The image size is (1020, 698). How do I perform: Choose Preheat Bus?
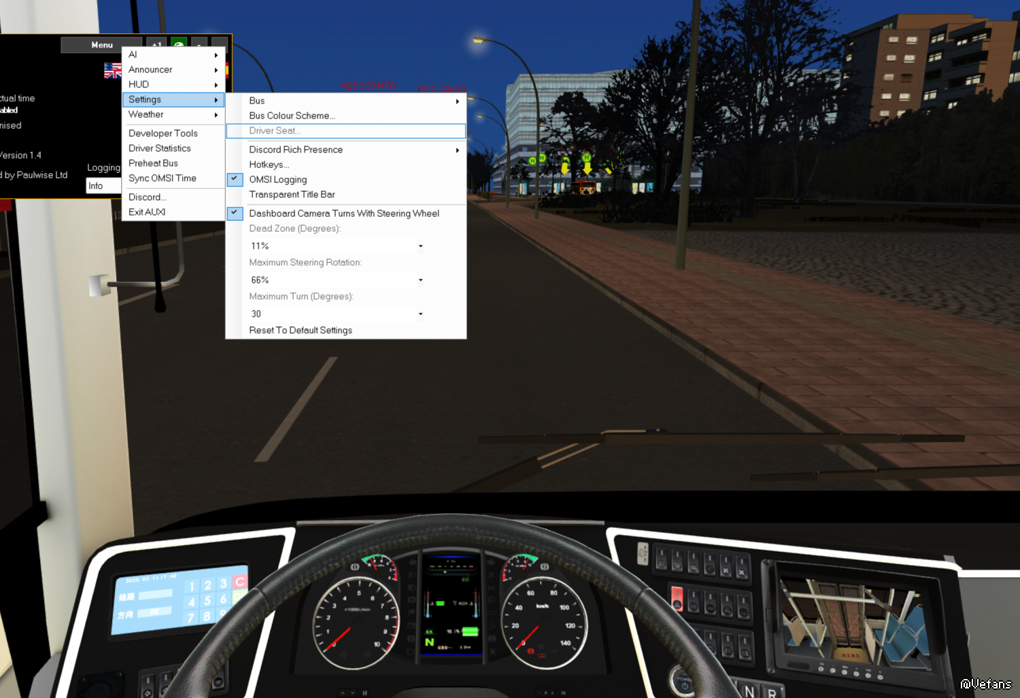tap(173, 163)
